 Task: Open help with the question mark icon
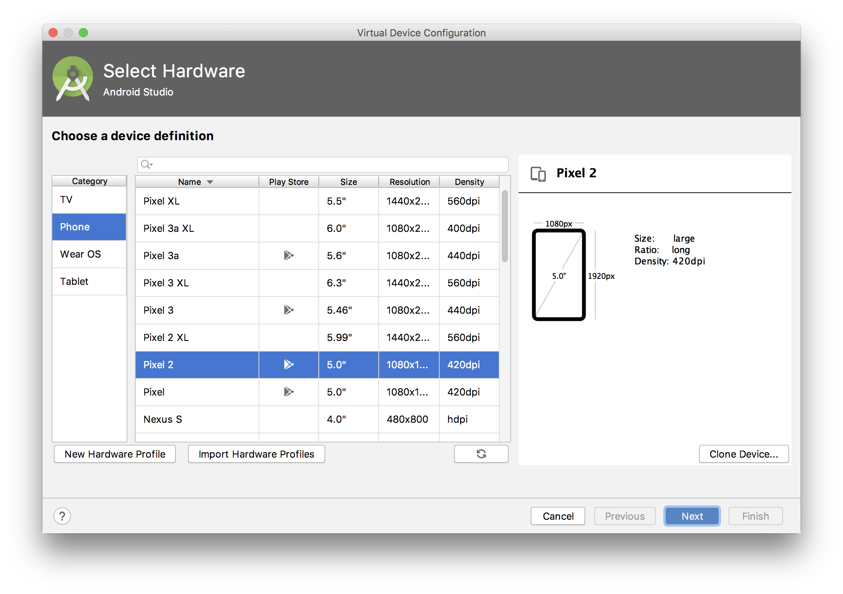tap(62, 516)
